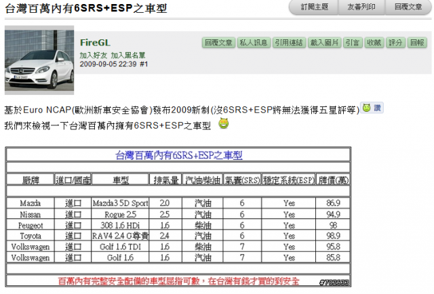Click the 載入圖片 button
434x294 pixels.
[x=324, y=43]
